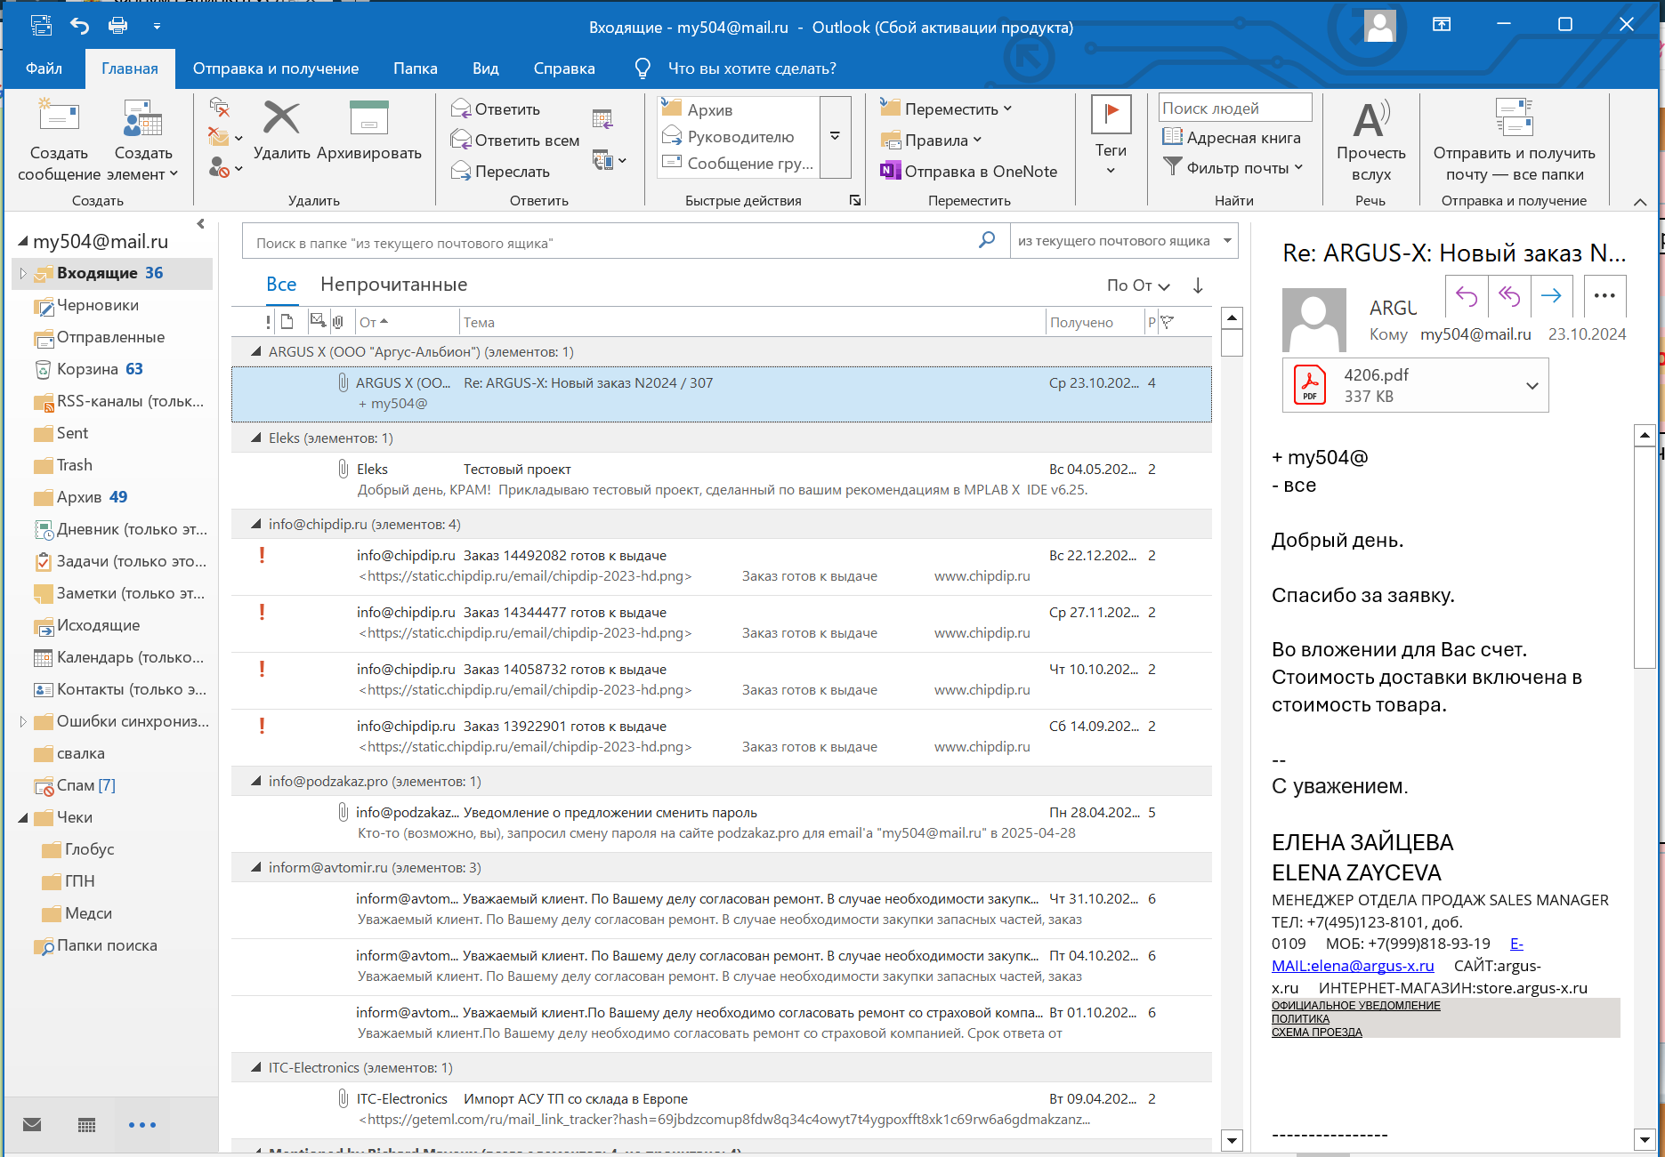The height and width of the screenshot is (1157, 1665).
Task: Click message list scrollbar down arrow
Action: click(1232, 1140)
